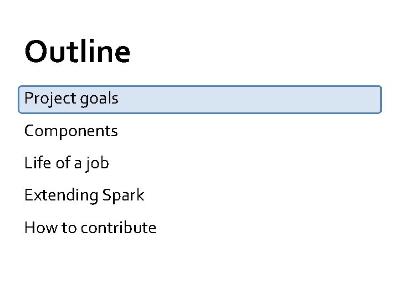Select the Extending Spark outline entry
The height and width of the screenshot is (299, 399).
pyautogui.click(x=84, y=195)
